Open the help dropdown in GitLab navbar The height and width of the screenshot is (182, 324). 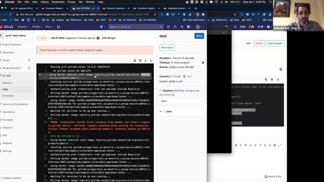tap(189, 27)
